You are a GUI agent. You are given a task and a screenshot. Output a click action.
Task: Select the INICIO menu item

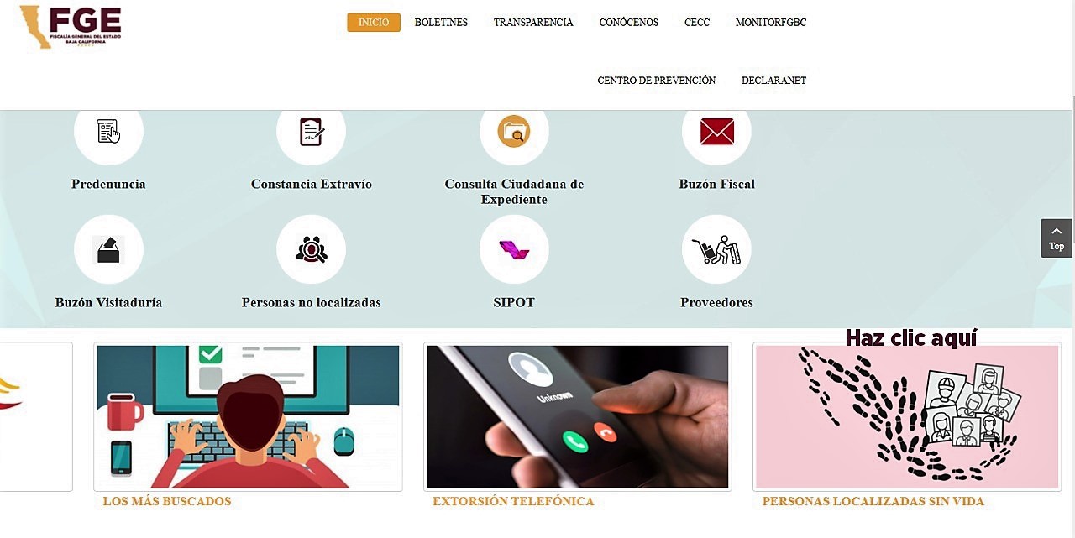point(374,23)
